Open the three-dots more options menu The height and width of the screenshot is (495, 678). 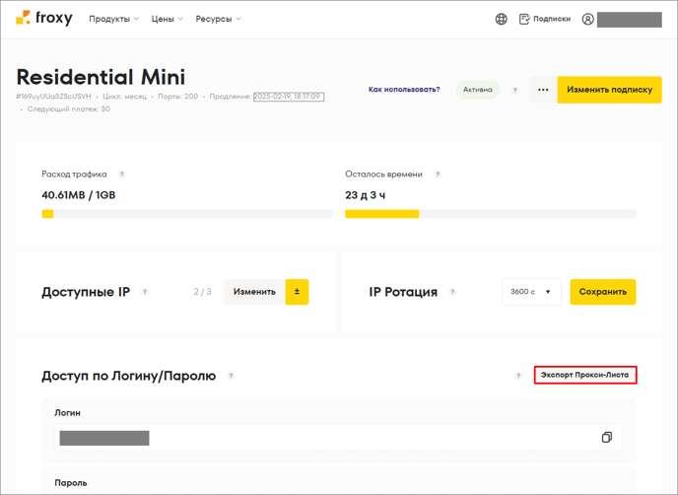point(544,90)
